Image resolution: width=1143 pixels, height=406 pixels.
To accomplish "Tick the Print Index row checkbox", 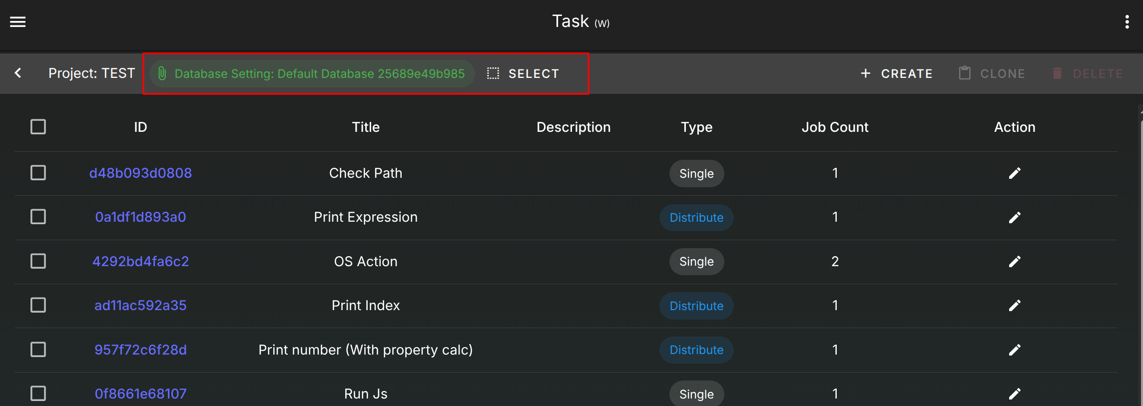I will pos(38,305).
